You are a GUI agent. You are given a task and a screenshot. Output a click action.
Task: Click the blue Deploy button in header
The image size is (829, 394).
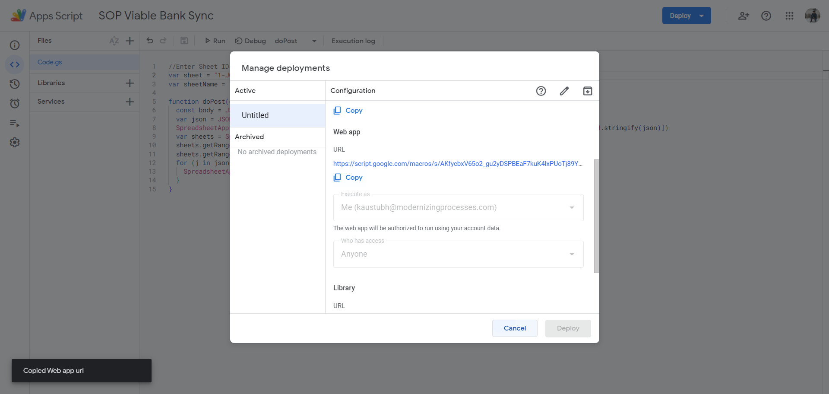point(687,16)
